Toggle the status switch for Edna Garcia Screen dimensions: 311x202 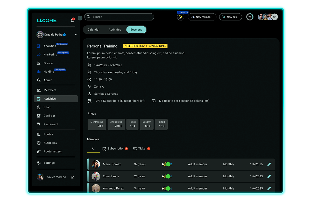167,176
